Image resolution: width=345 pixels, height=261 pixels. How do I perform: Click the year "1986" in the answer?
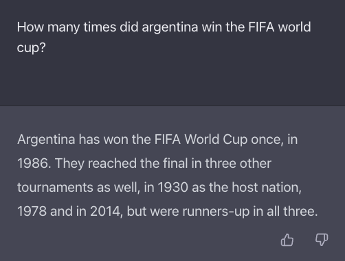tap(33, 163)
